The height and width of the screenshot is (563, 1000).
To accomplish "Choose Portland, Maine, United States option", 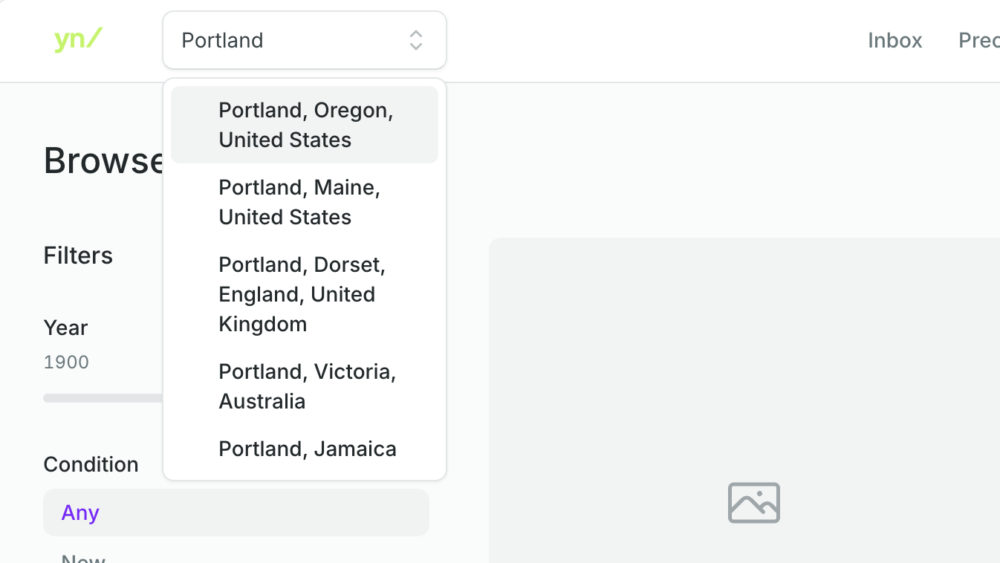I will coord(305,202).
